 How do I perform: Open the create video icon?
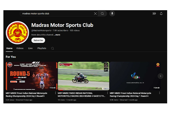(x=154, y=14)
